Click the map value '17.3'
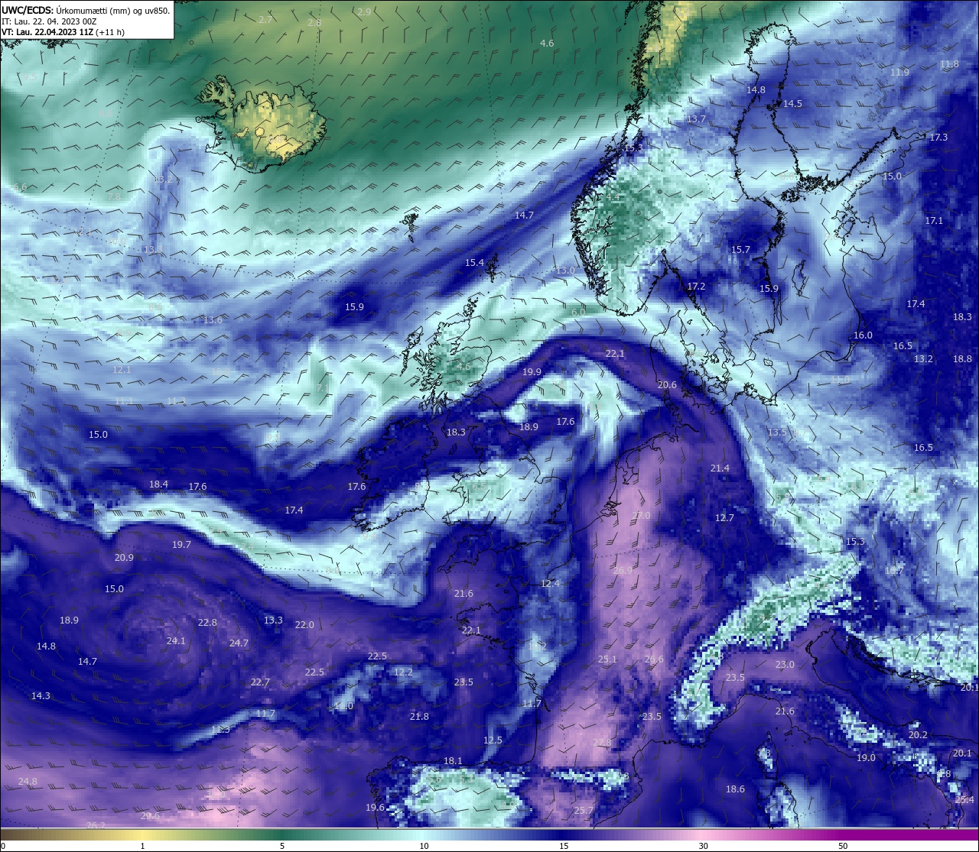This screenshot has width=979, height=852. point(938,137)
